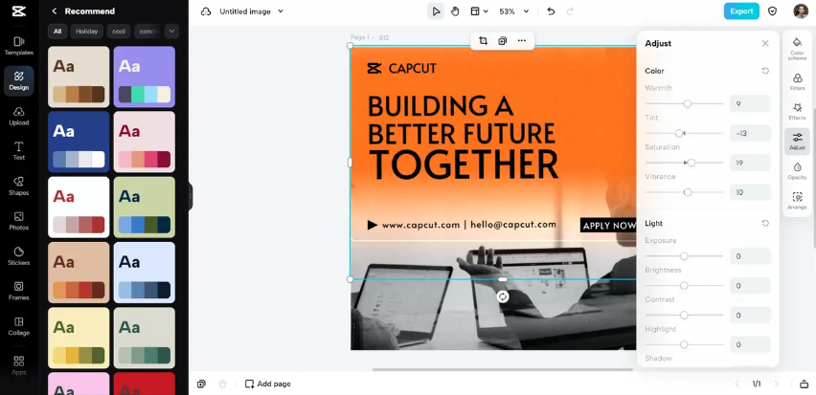Screen dimensions: 816x395
Task: Apply the pale yellow theme card
Action: point(79,338)
